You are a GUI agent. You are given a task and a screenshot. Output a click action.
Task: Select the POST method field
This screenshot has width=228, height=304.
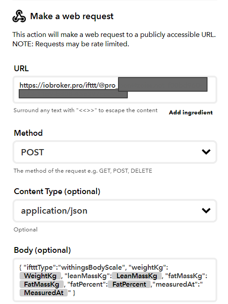pyautogui.click(x=115, y=152)
